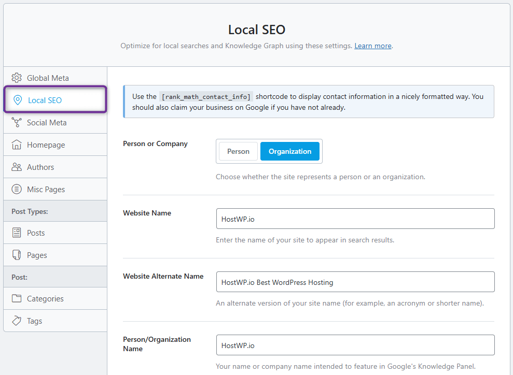Click the Local SEO page heading
The height and width of the screenshot is (375, 513).
click(257, 30)
